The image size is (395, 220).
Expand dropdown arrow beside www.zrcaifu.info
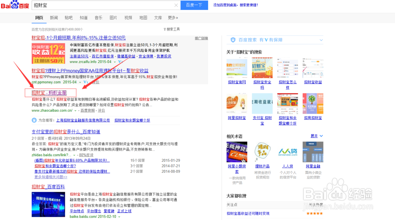tap(115, 62)
